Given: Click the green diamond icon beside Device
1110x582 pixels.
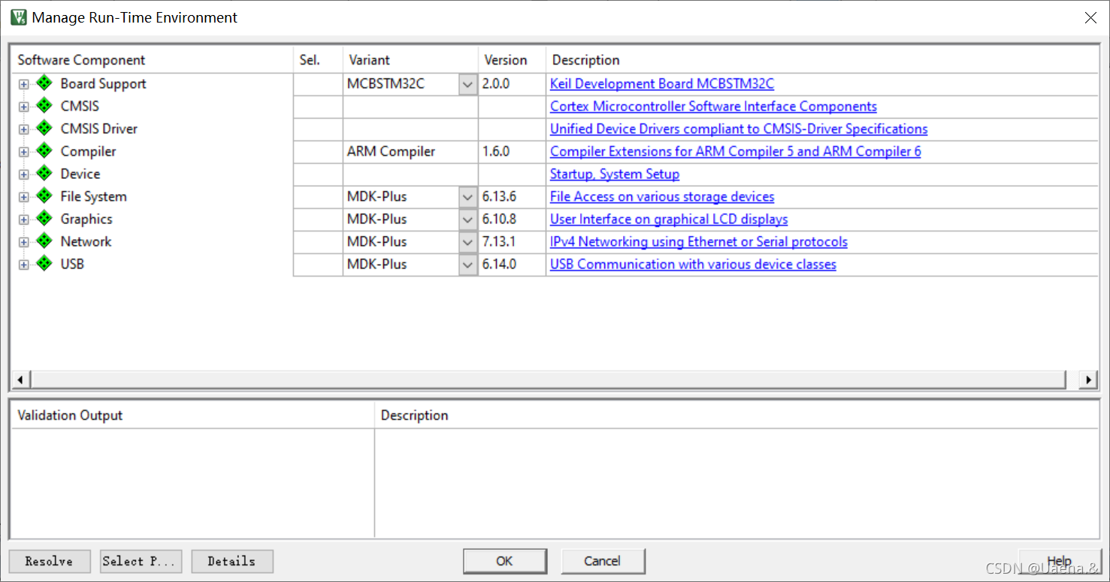Looking at the screenshot, I should (44, 174).
